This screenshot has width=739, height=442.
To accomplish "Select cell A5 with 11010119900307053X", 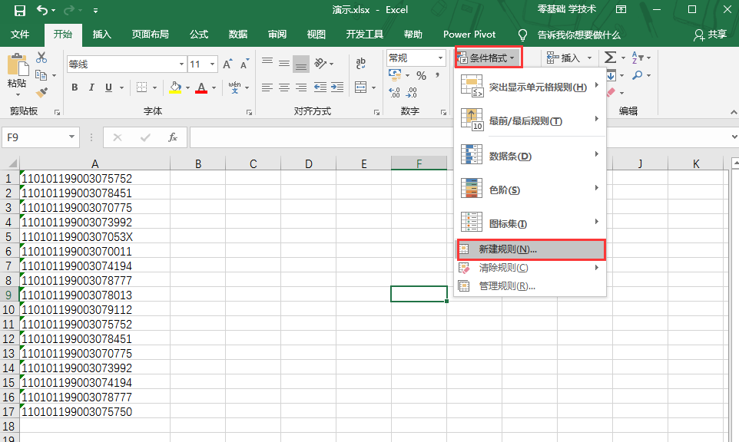I will (x=94, y=237).
